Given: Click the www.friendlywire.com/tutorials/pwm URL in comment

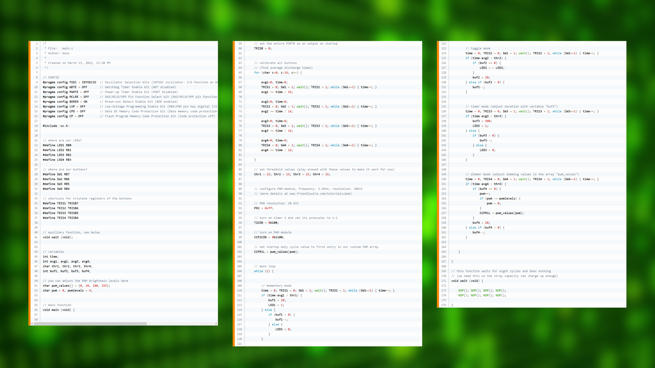Looking at the screenshot, I should (320, 194).
